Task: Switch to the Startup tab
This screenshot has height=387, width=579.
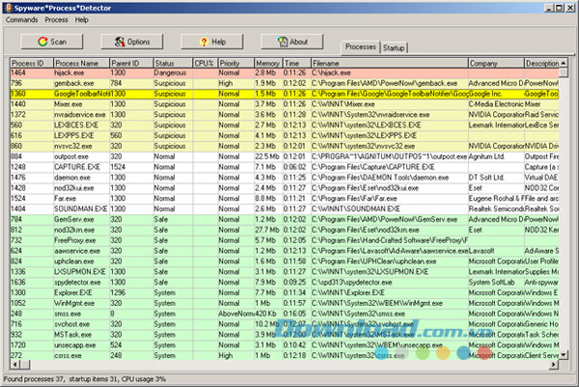Action: (393, 47)
